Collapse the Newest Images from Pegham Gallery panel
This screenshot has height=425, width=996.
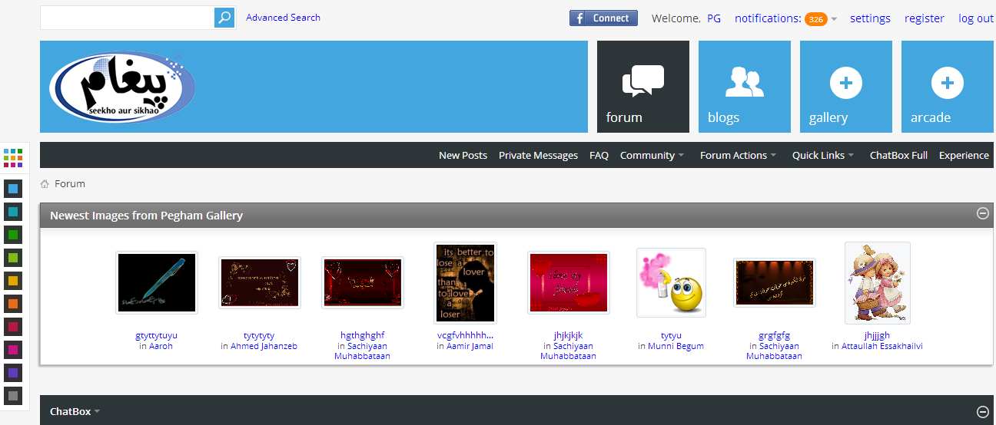click(x=982, y=214)
